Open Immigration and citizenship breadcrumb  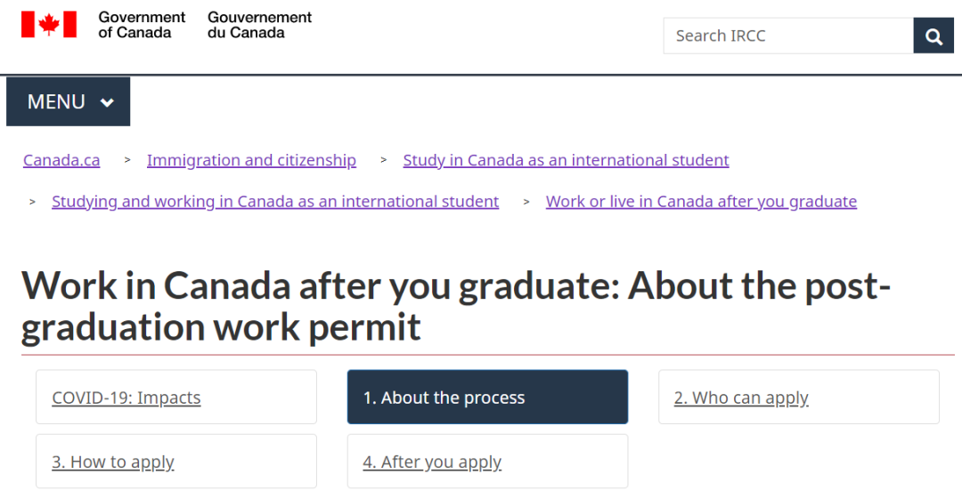[x=251, y=161]
